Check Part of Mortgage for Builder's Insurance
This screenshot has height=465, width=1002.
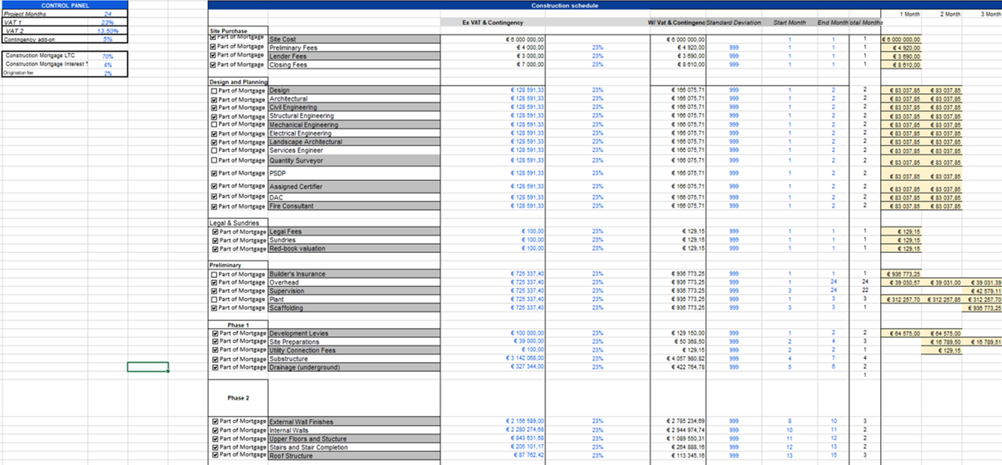[214, 274]
